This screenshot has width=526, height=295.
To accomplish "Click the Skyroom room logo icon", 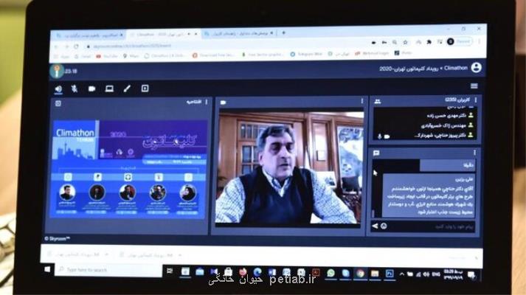I will (57, 71).
